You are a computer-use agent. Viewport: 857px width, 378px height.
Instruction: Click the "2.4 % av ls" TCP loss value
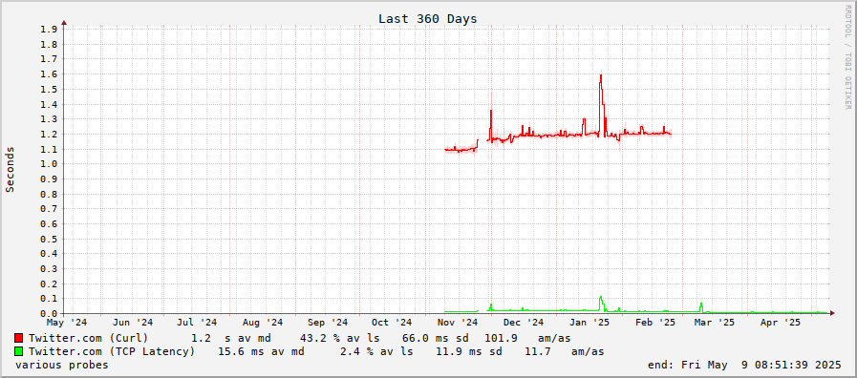(x=376, y=352)
